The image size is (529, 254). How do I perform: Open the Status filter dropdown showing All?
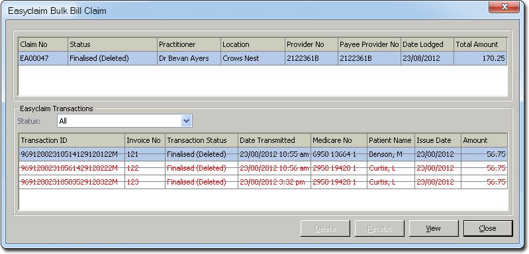pos(124,121)
